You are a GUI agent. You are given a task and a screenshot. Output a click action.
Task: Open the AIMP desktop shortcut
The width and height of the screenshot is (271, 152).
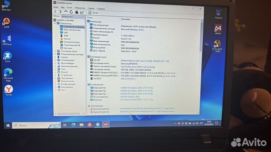tap(6, 23)
